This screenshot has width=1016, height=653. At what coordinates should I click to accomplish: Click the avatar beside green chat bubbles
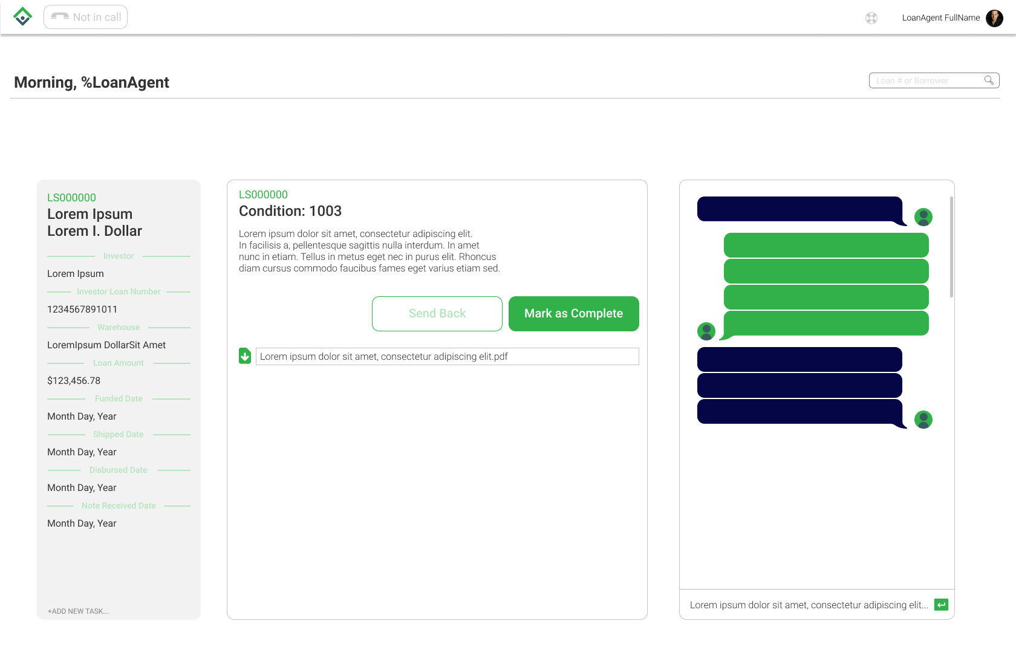click(x=706, y=331)
